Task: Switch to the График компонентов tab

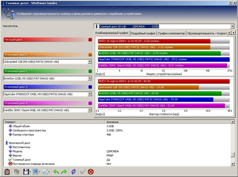Action: click(x=171, y=33)
